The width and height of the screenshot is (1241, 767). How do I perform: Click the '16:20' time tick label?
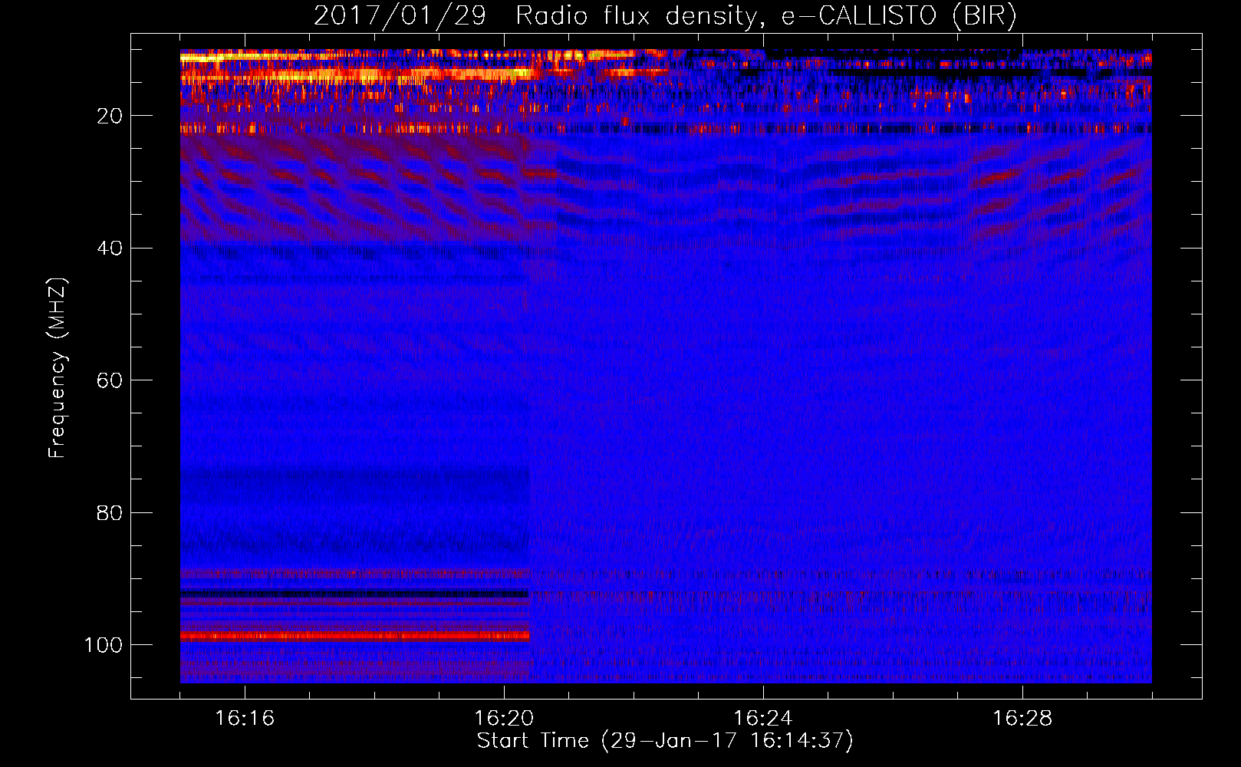(504, 719)
